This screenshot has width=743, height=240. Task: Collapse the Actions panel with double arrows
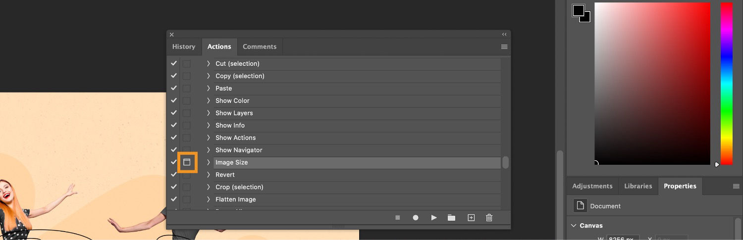[504, 35]
